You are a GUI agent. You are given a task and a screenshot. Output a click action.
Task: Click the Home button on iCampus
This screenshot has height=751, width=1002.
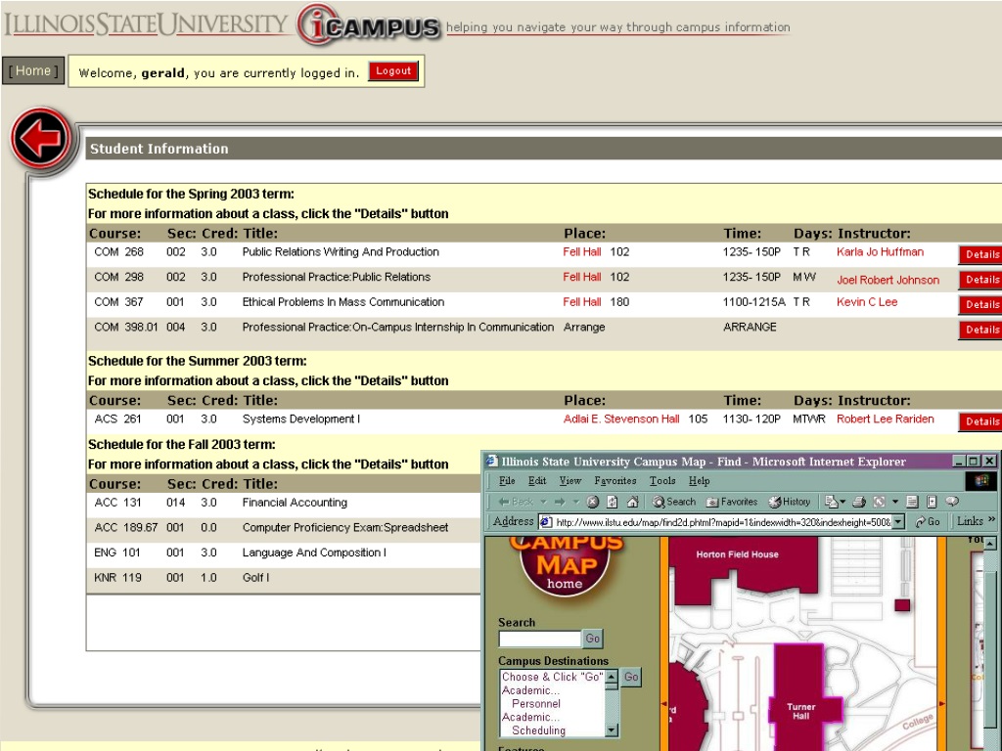pos(33,70)
